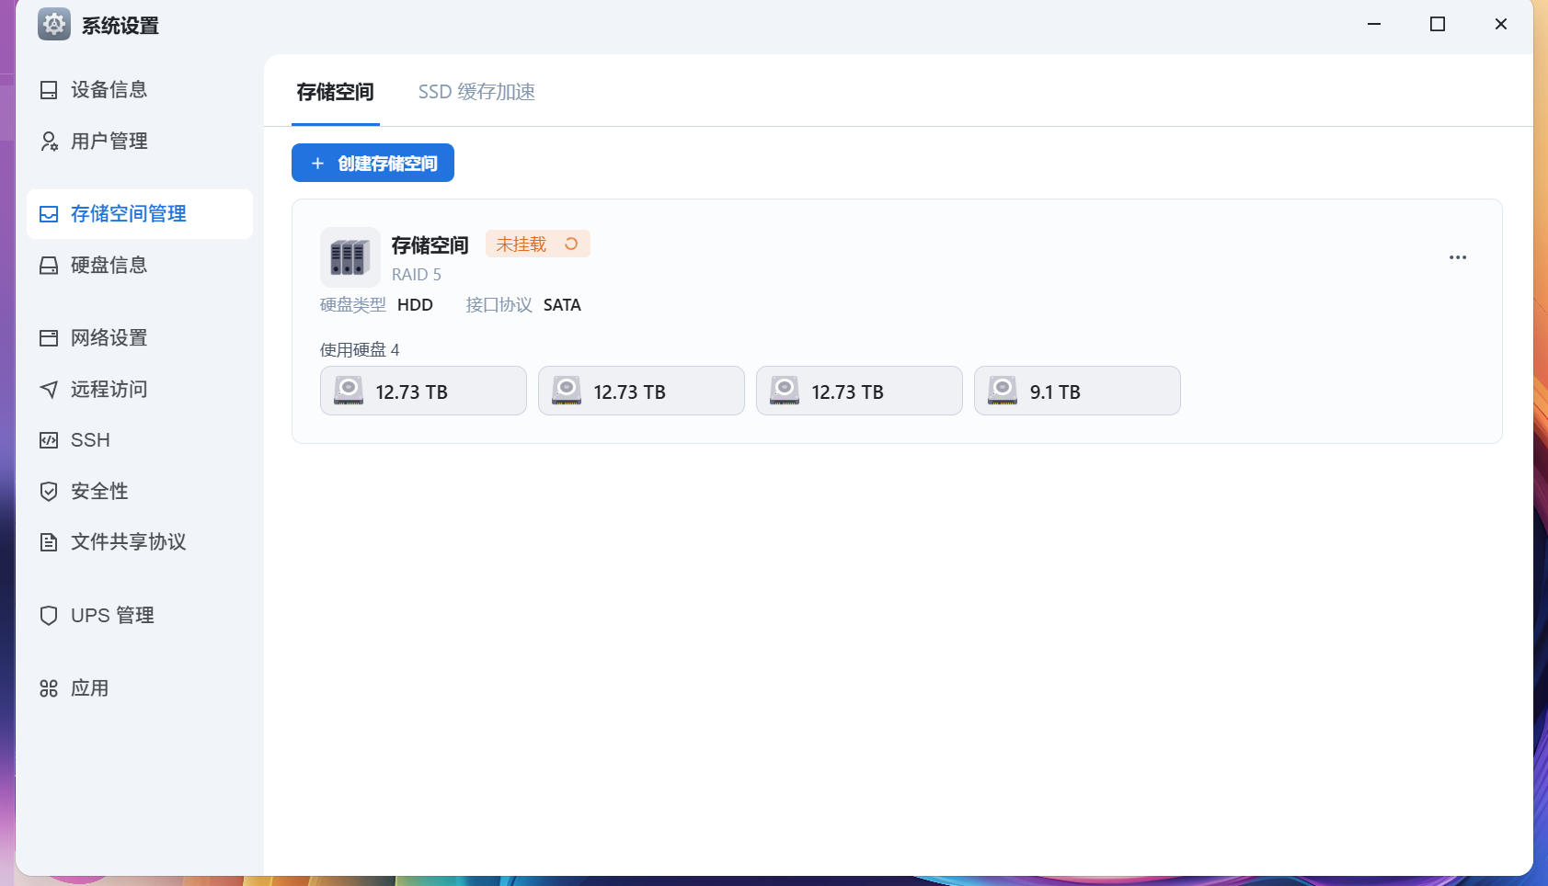
Task: Click the 9.1 TB disk entry
Action: pyautogui.click(x=1076, y=391)
